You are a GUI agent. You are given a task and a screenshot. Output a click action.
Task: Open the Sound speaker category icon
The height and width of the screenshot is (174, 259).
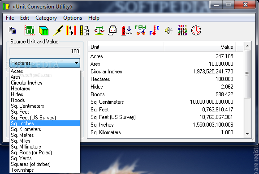[x=168, y=30]
